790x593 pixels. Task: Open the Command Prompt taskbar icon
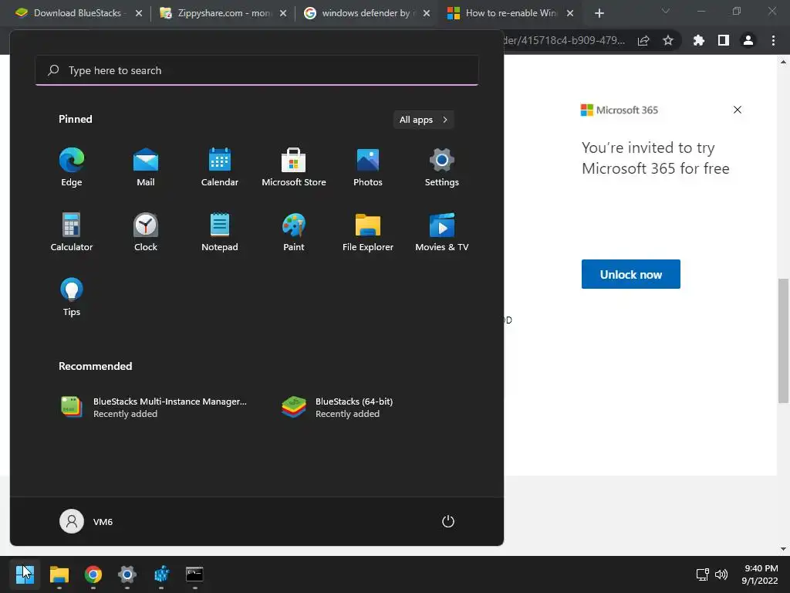[x=194, y=574]
